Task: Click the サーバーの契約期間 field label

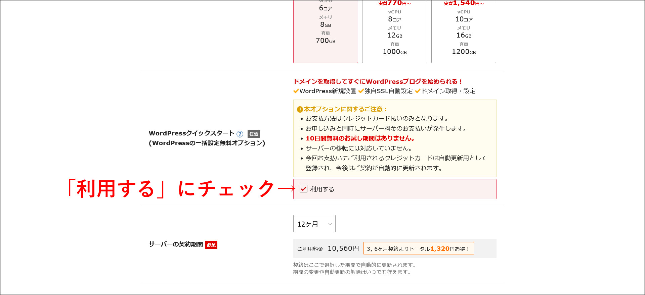Action: (176, 244)
